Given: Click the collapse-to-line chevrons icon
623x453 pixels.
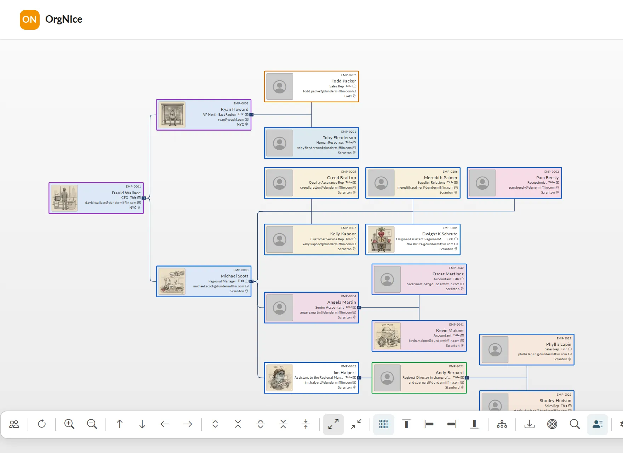Looking at the screenshot, I should pyautogui.click(x=283, y=424).
